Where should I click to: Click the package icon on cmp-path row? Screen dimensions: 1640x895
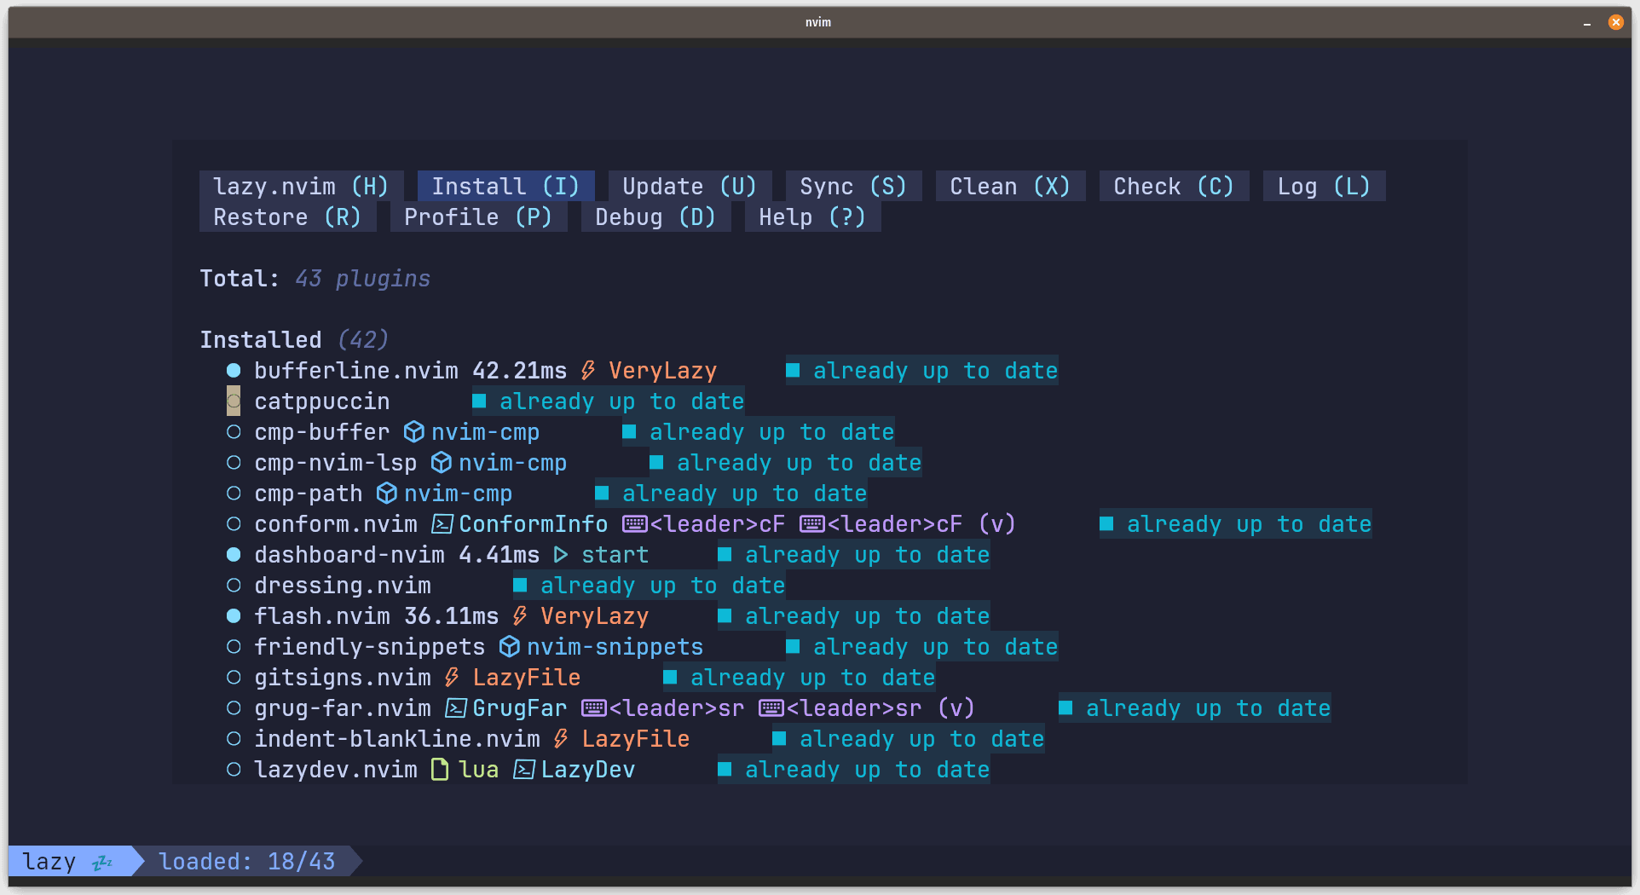click(x=386, y=494)
